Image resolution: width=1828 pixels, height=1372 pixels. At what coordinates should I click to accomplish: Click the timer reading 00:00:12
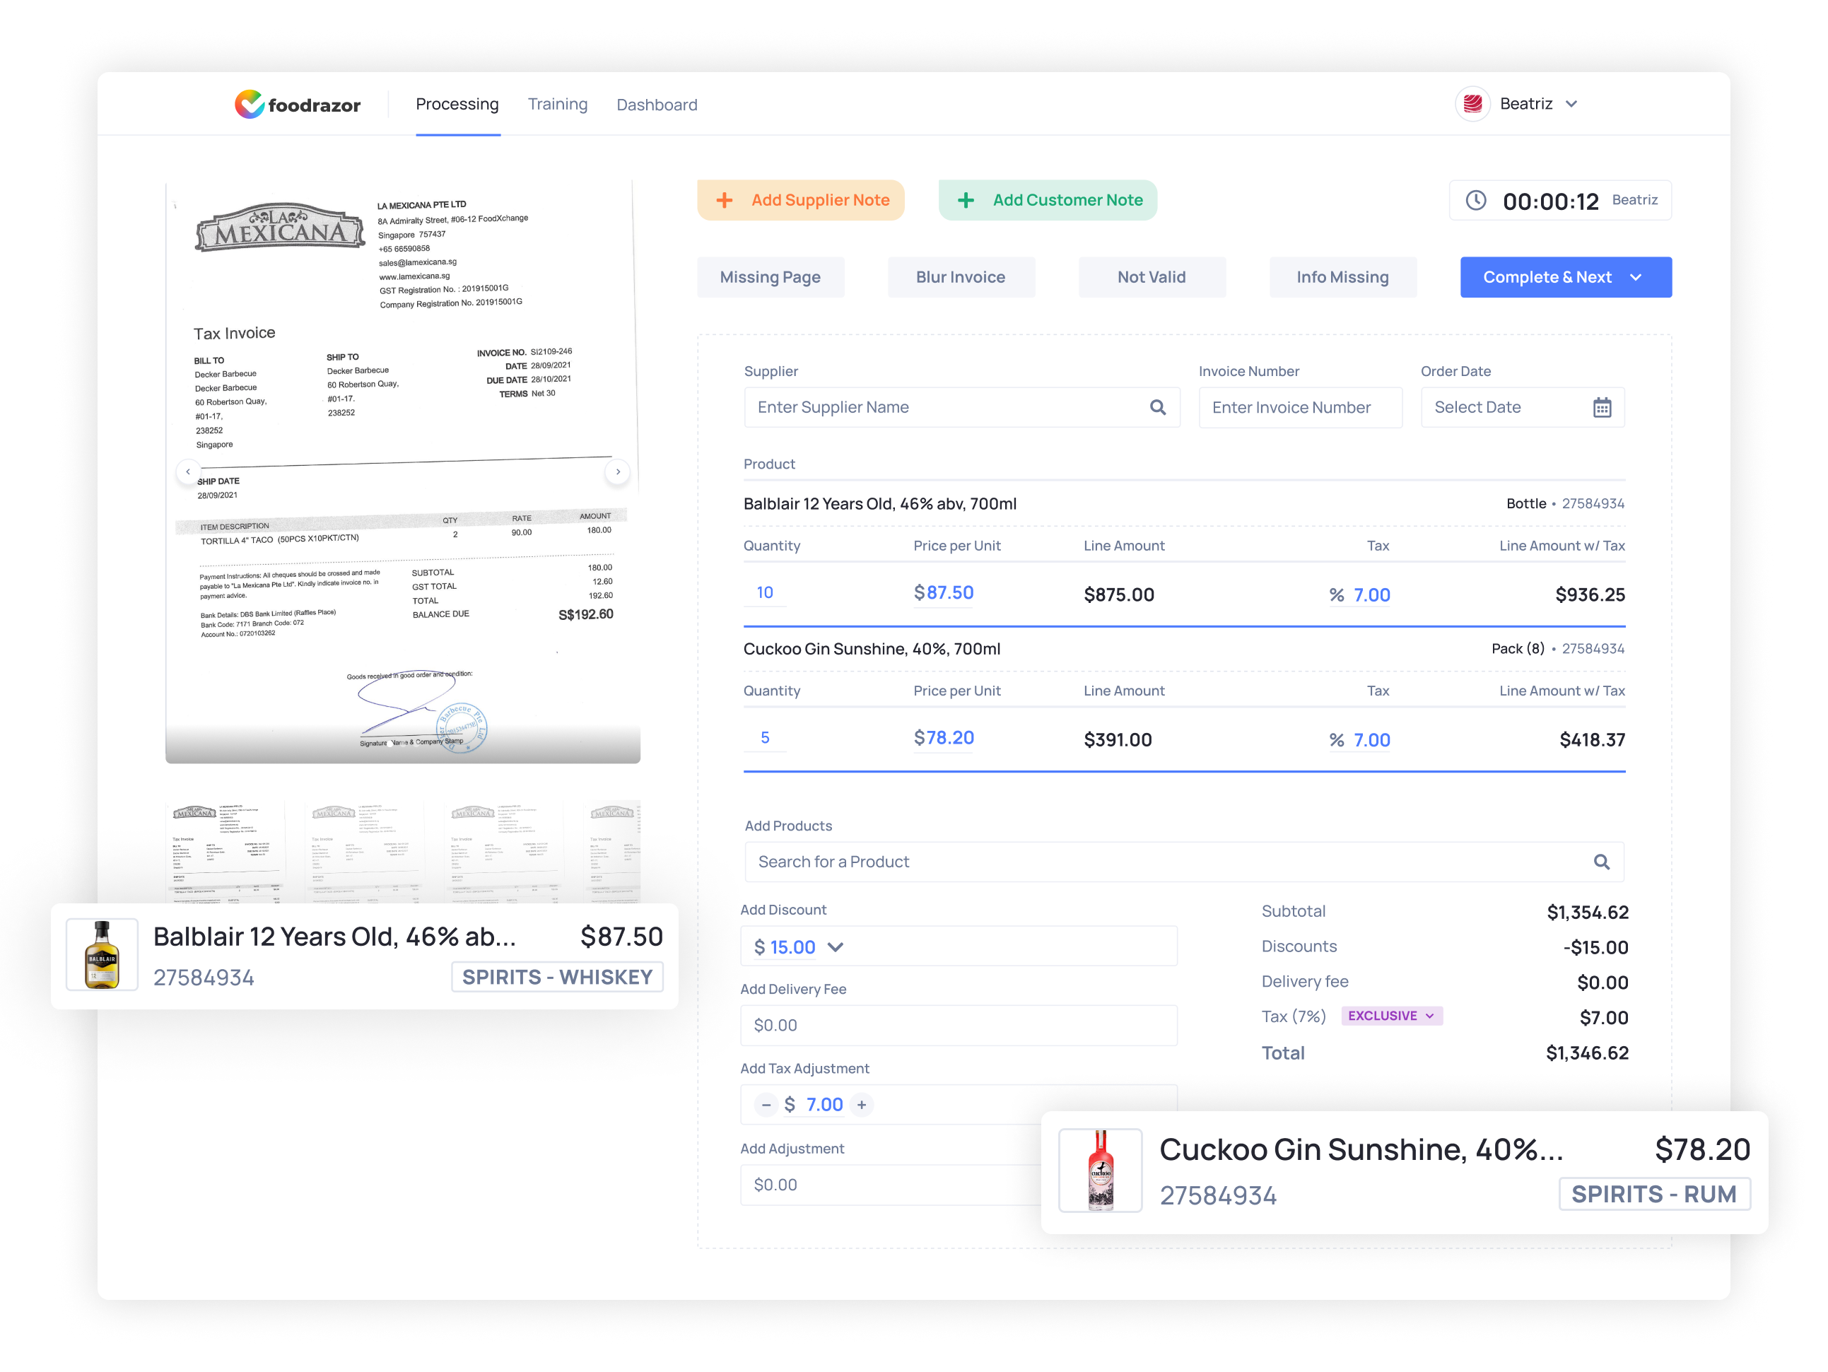[x=1550, y=201]
